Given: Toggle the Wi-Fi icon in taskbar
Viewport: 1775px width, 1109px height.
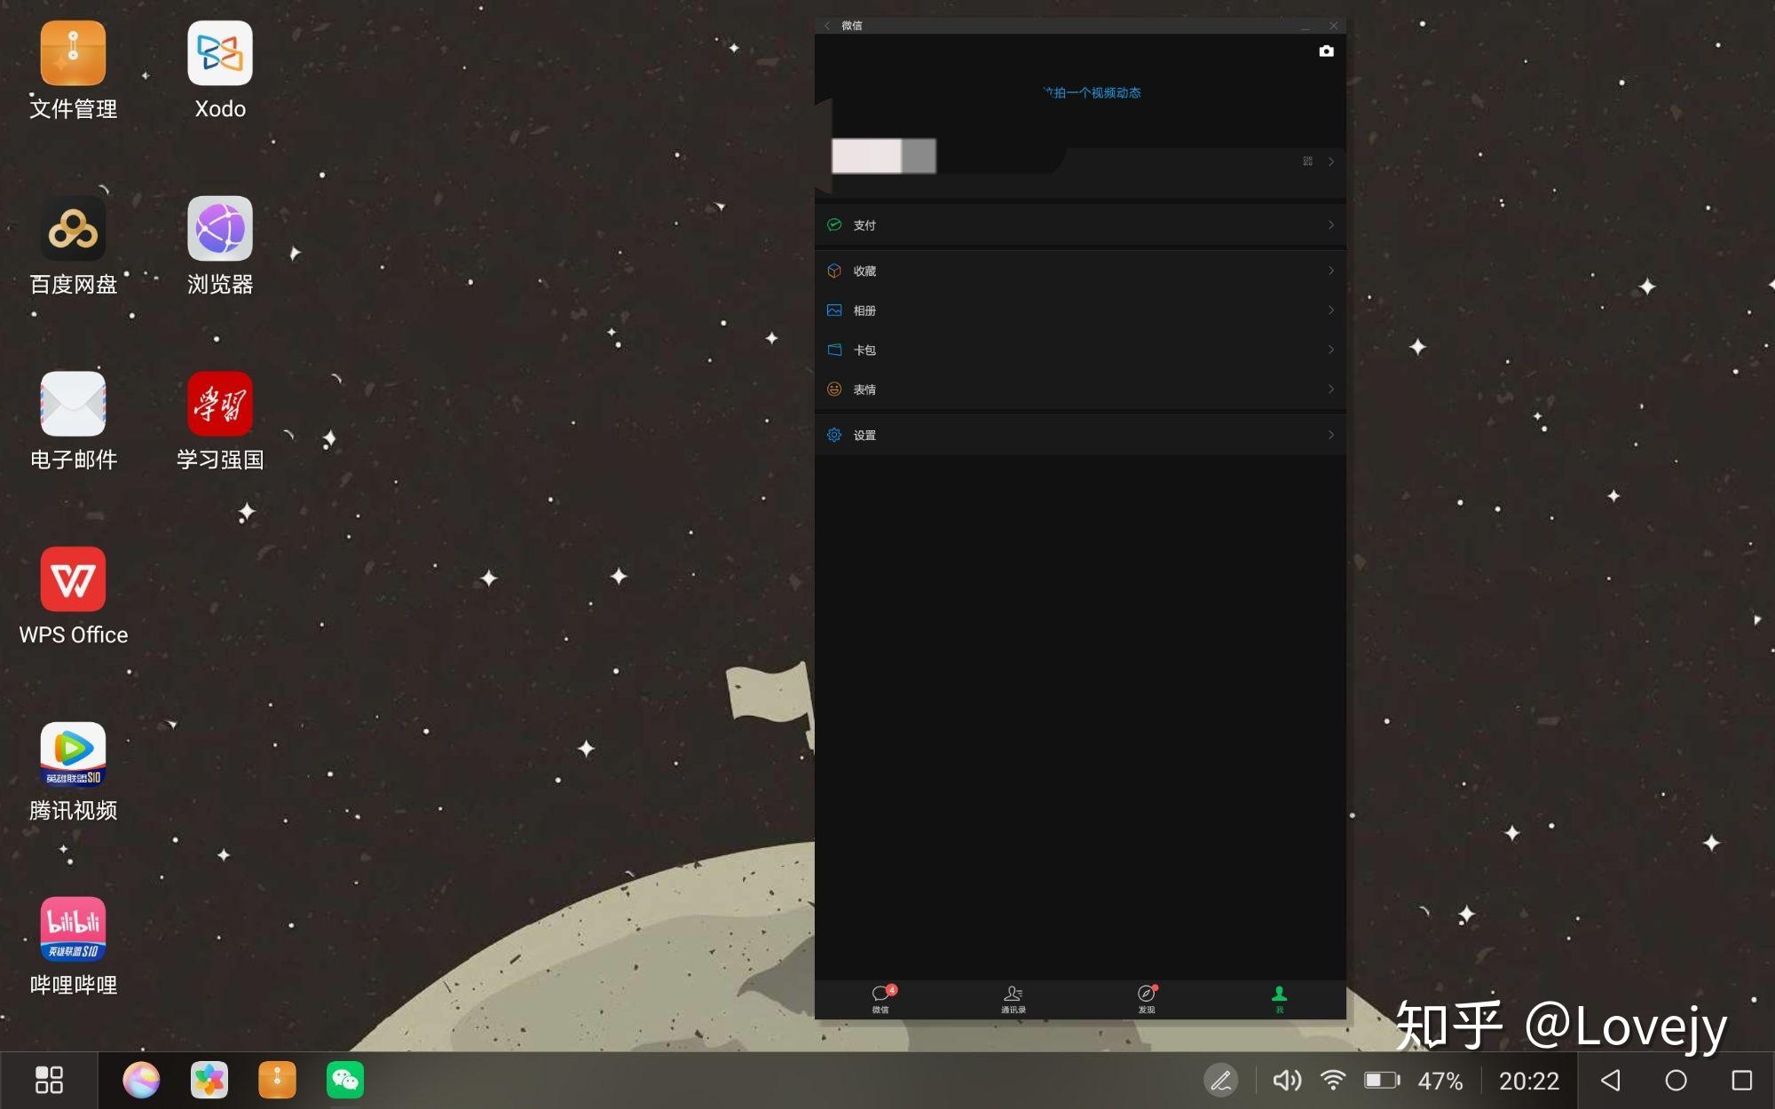Looking at the screenshot, I should (x=1332, y=1080).
